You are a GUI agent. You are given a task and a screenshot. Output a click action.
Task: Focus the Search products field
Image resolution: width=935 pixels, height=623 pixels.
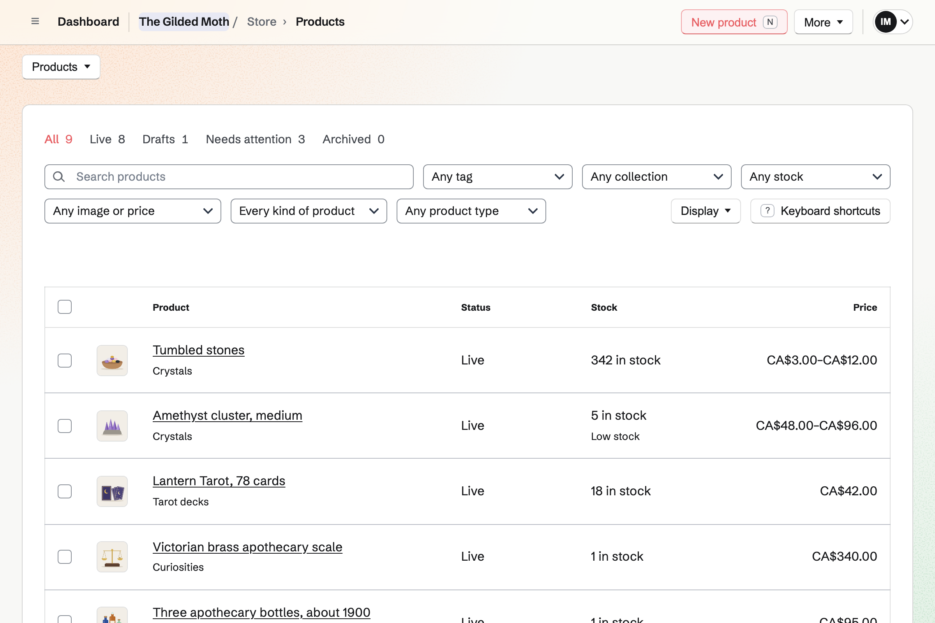229,177
